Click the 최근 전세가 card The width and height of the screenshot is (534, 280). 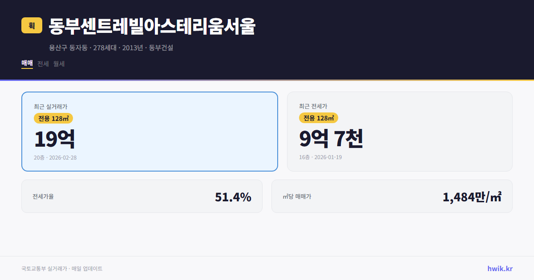click(400, 131)
